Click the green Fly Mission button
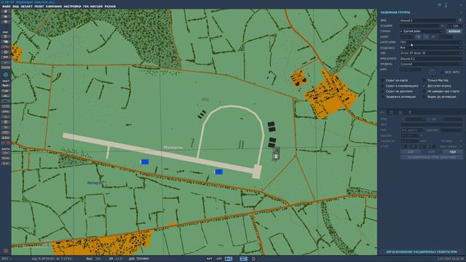The image size is (466, 262). (x=6, y=74)
